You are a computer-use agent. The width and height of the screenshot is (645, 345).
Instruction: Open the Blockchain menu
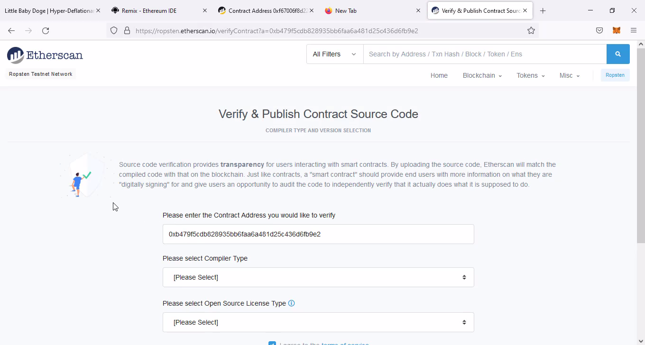coord(482,75)
